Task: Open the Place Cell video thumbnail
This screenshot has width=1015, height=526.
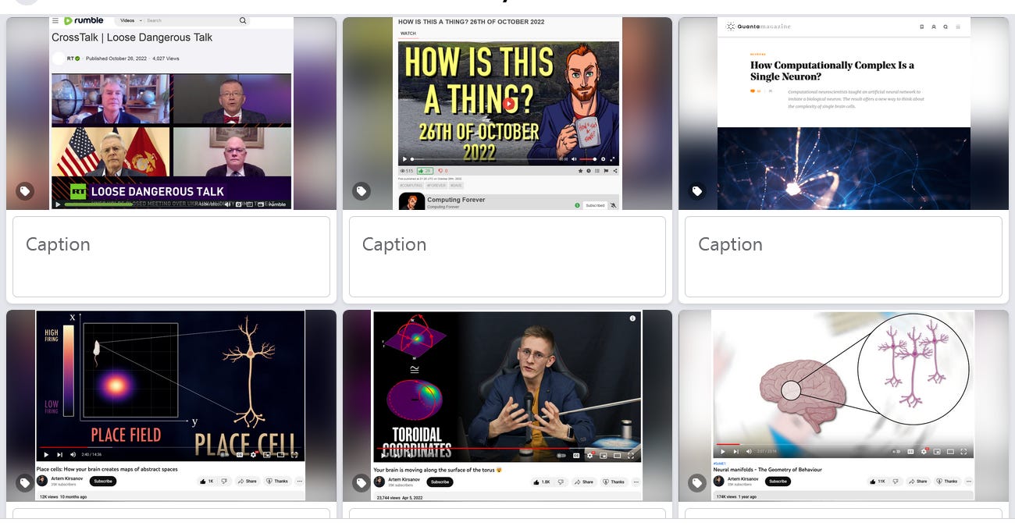Action: pyautogui.click(x=171, y=406)
